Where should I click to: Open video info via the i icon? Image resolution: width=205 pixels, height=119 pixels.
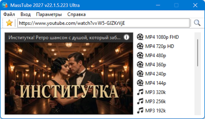126,37
